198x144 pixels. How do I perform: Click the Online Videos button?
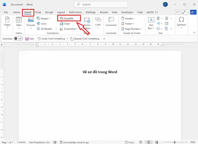coord(87,23)
